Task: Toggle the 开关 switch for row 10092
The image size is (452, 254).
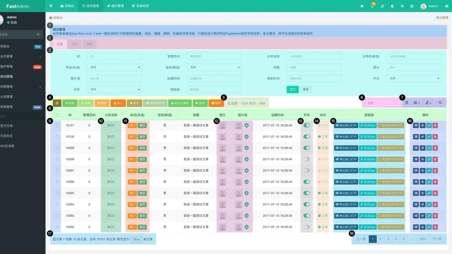Action: coord(307,227)
